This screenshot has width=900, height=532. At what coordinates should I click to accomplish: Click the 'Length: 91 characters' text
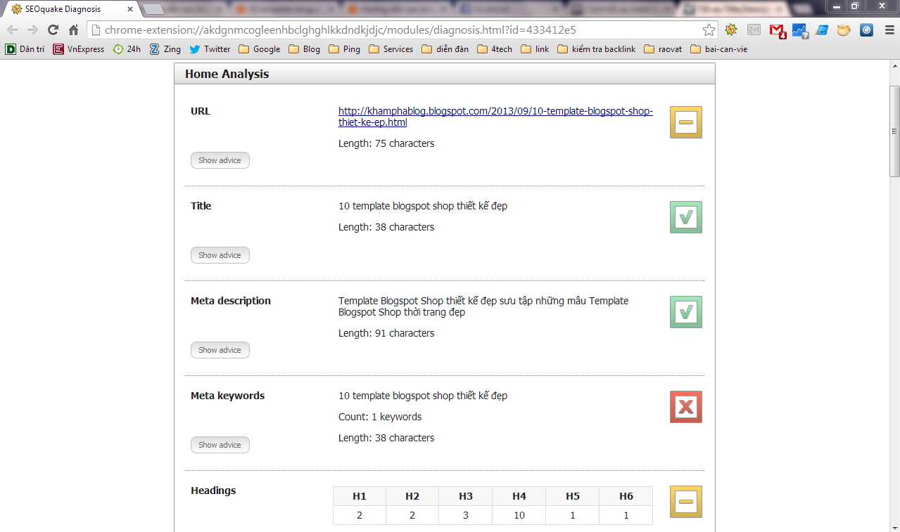pyautogui.click(x=386, y=333)
